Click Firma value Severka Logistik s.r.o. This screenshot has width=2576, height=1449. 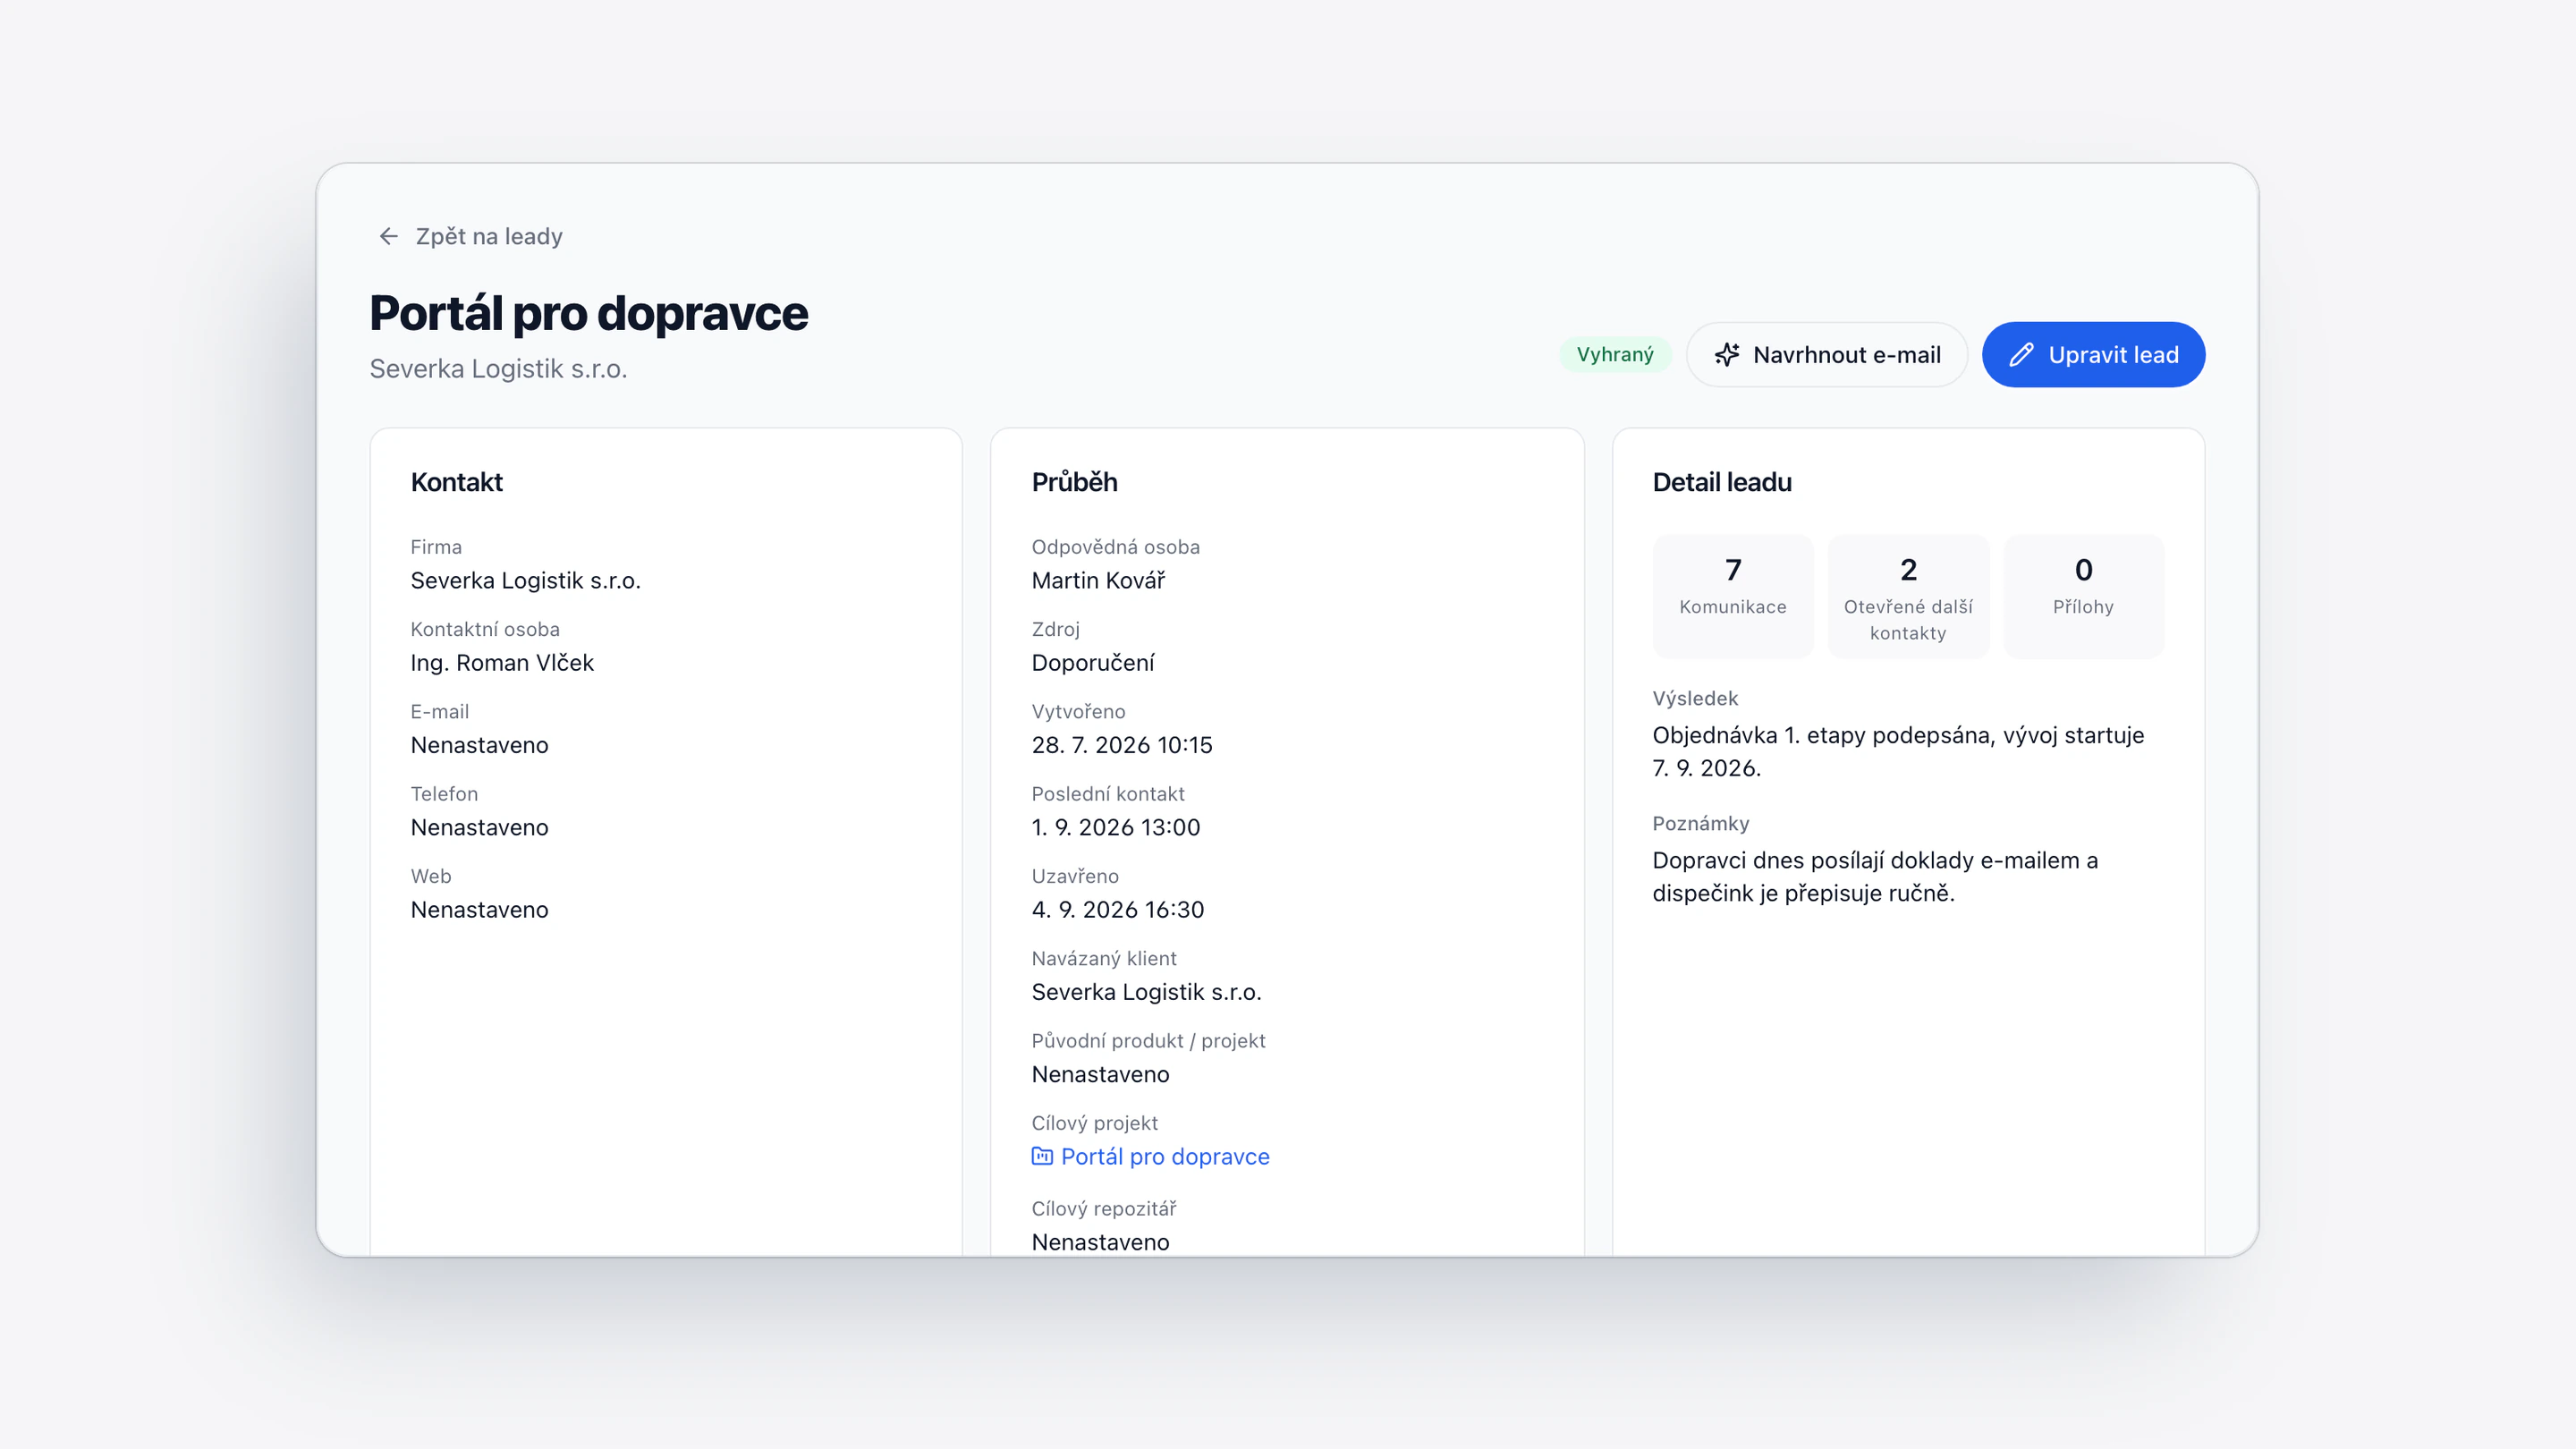coord(526,580)
